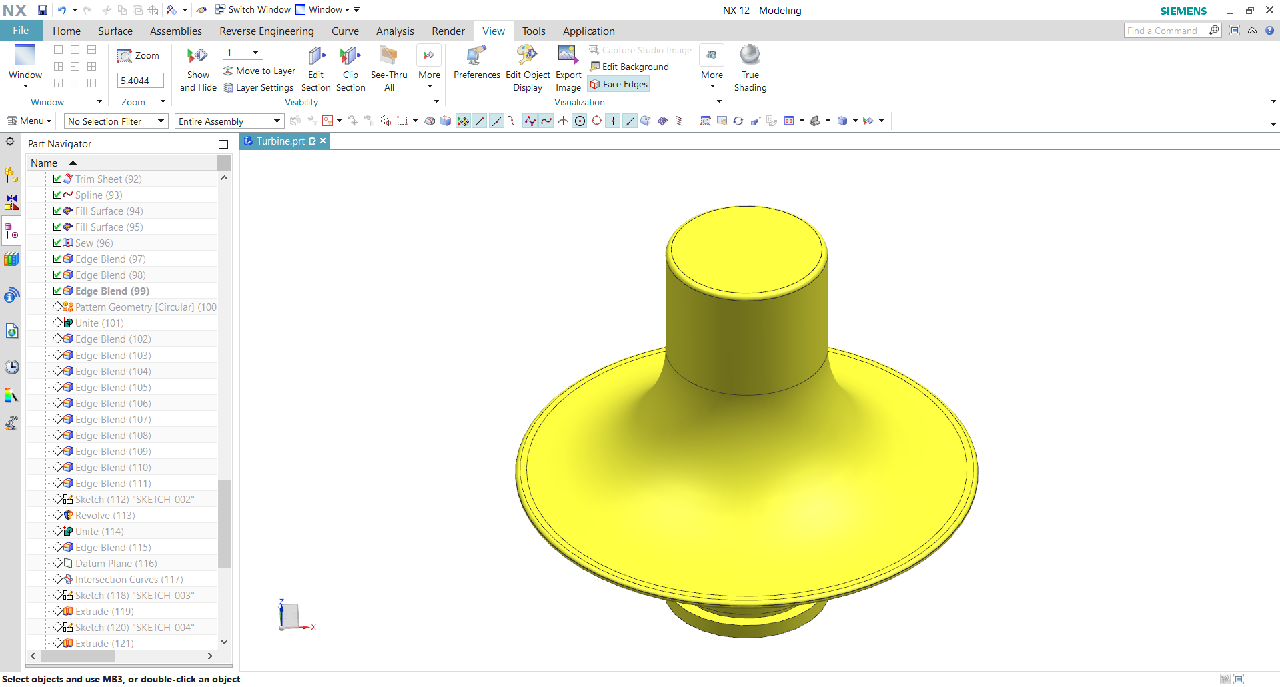The height and width of the screenshot is (687, 1280).
Task: Toggle Face Edges display
Action: 619,84
